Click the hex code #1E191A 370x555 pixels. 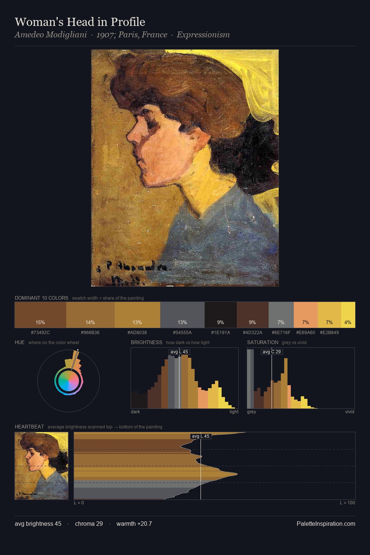click(x=221, y=333)
